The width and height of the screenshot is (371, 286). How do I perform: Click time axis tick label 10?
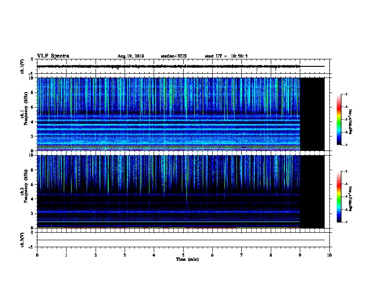pyautogui.click(x=329, y=255)
